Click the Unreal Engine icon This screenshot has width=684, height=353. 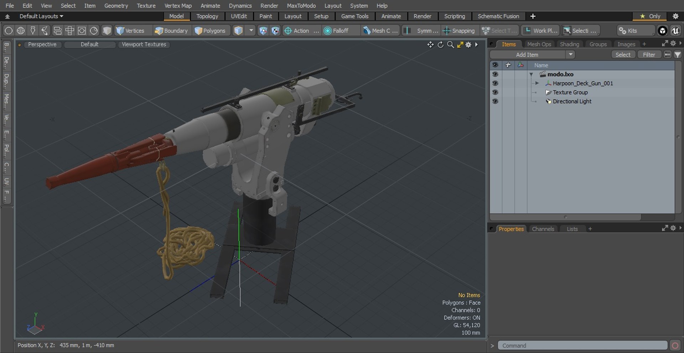tap(675, 31)
